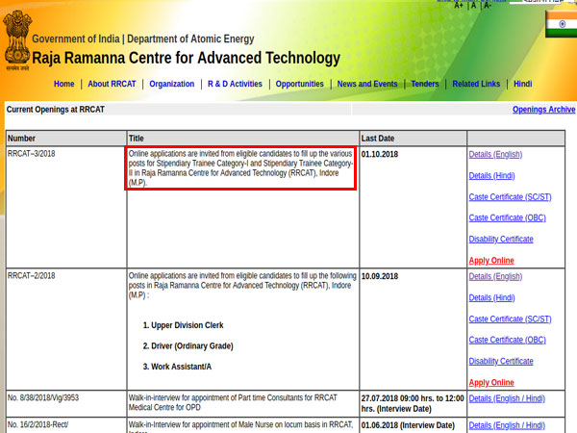Click the 01.10.2018 last date
Screen dimensions: 577x433
pos(380,154)
